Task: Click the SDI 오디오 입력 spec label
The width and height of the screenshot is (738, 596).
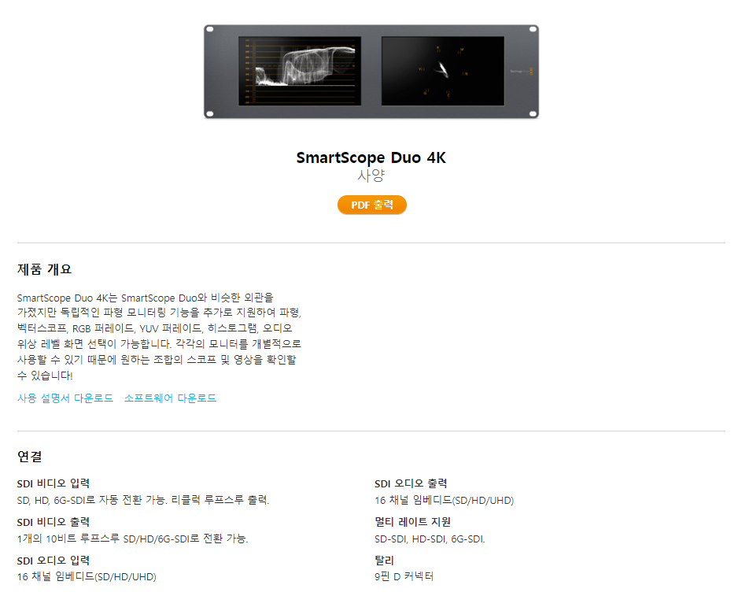Action: point(54,561)
